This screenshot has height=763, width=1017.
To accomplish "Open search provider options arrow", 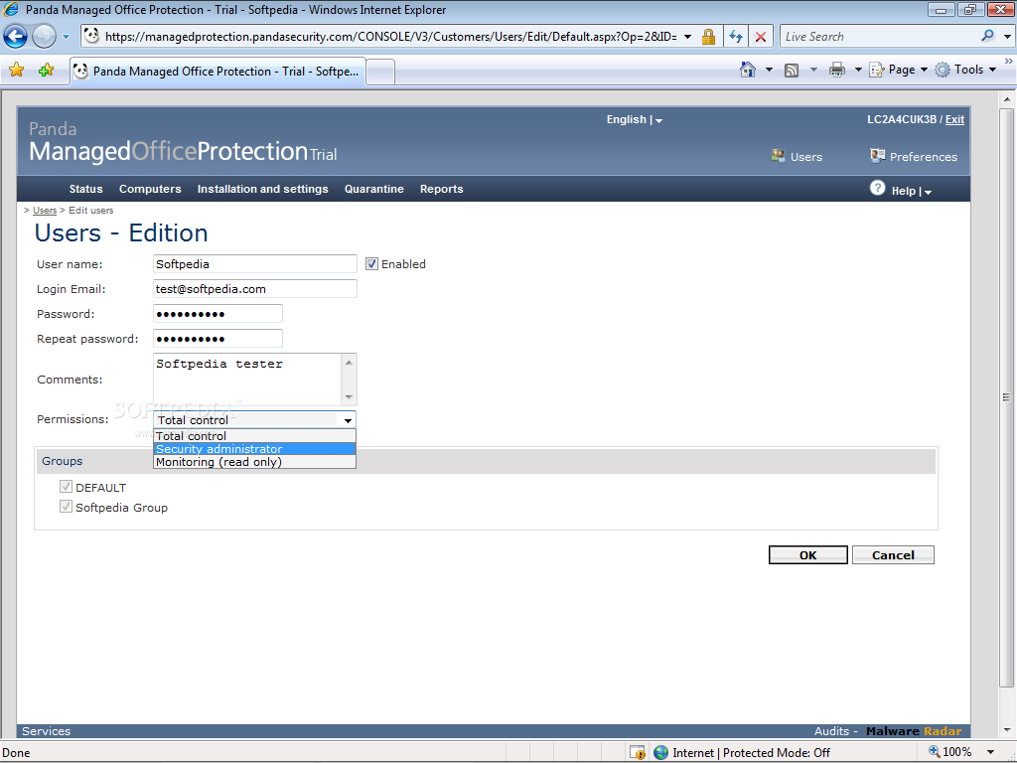I will 1007,37.
